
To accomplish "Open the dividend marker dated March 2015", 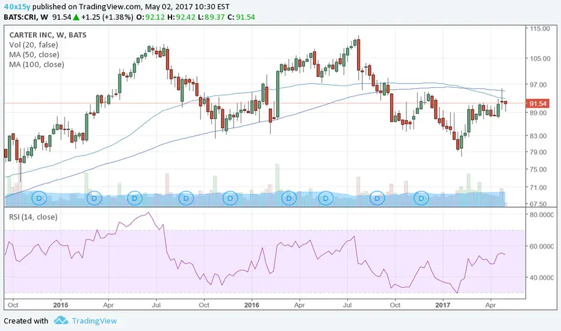I will [95, 198].
